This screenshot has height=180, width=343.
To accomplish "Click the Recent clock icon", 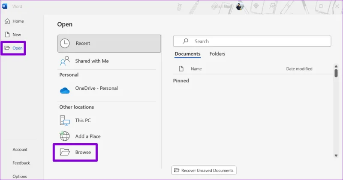I will click(x=65, y=43).
